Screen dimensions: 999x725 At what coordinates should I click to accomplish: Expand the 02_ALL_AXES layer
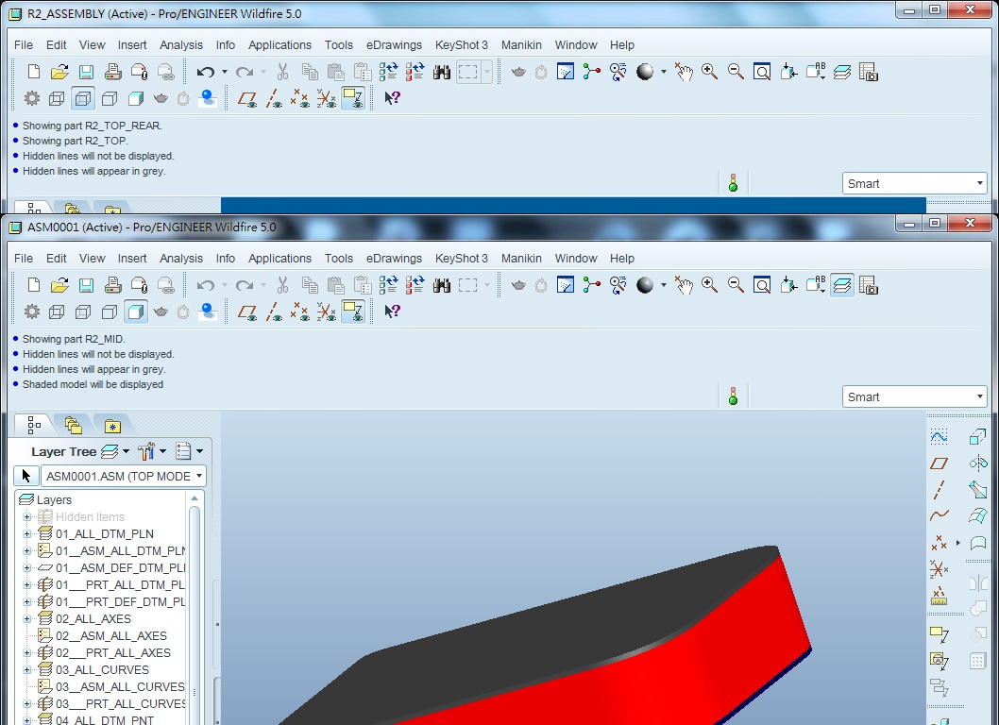point(26,618)
